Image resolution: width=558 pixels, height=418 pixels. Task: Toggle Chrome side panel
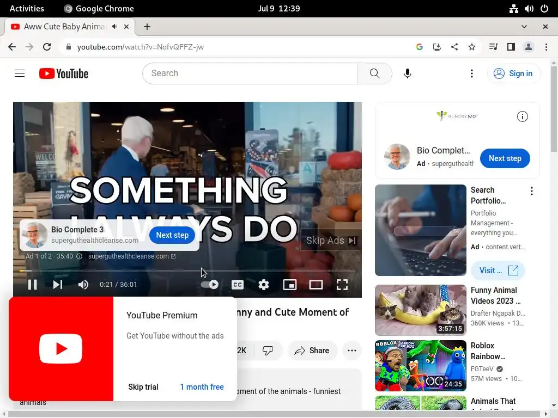[x=511, y=47]
